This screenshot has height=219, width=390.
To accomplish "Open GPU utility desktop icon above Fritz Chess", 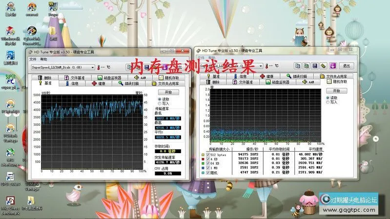I will (x=10, y=179).
